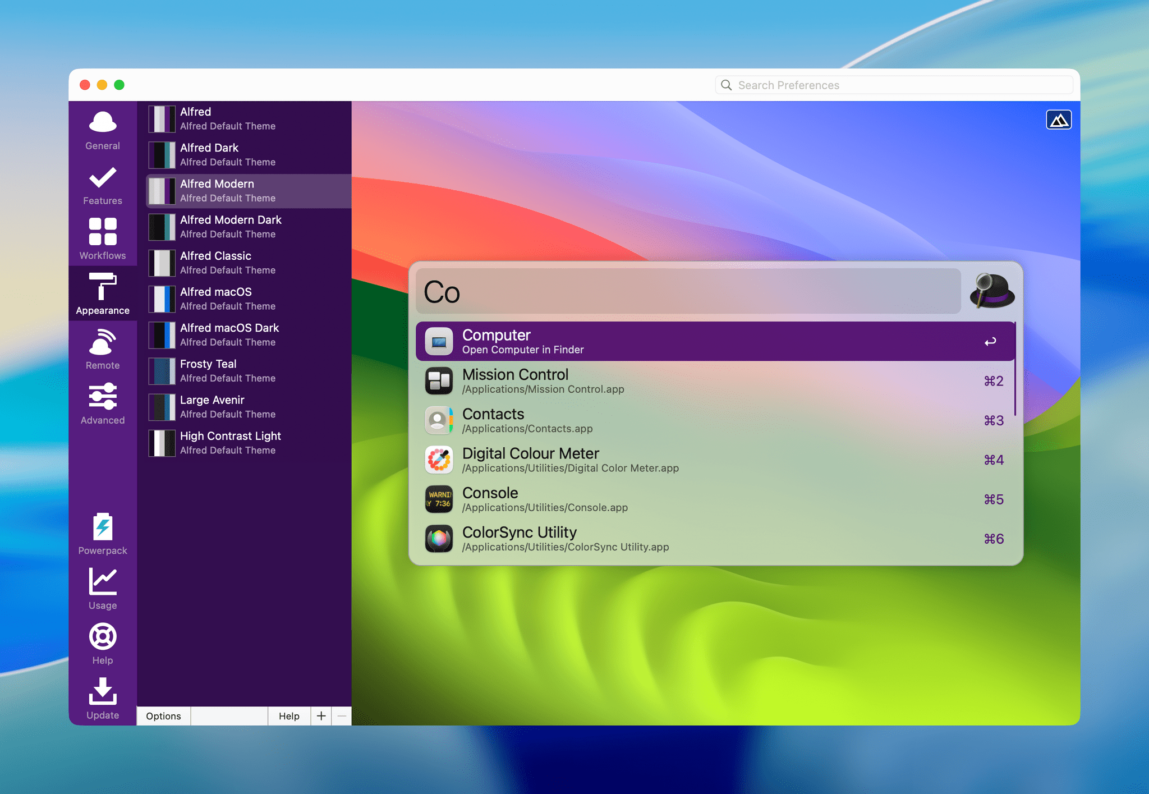This screenshot has height=794, width=1149.
Task: Add a new theme with the plus button
Action: point(321,716)
